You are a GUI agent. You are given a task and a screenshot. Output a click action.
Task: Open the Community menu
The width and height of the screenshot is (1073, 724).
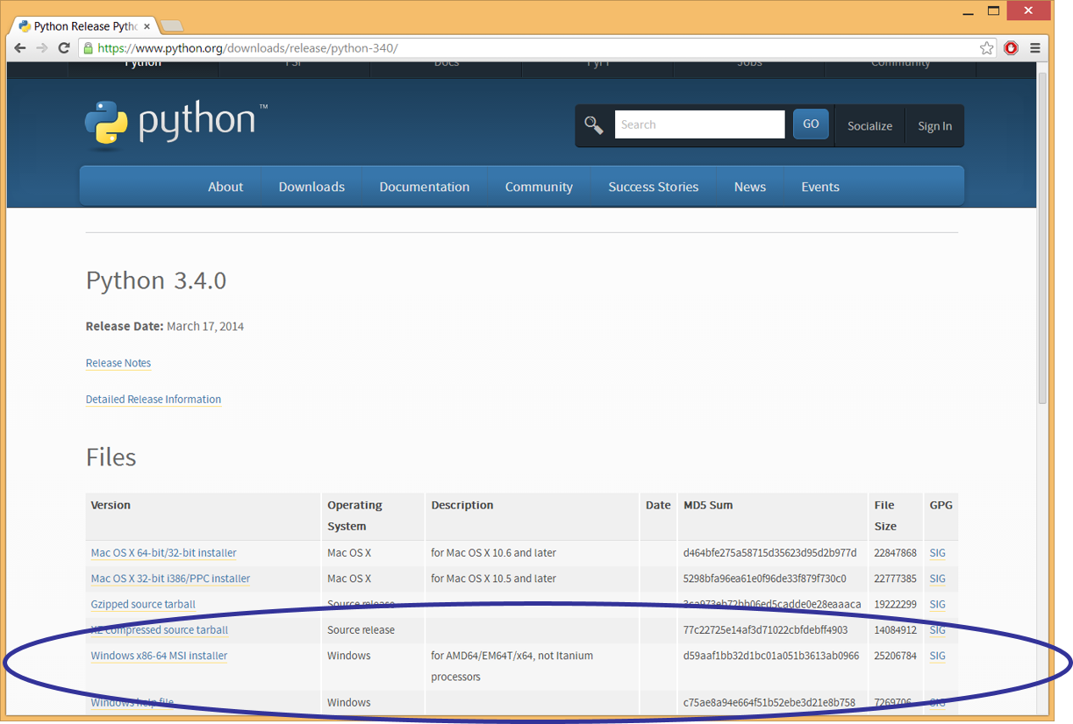click(x=539, y=187)
